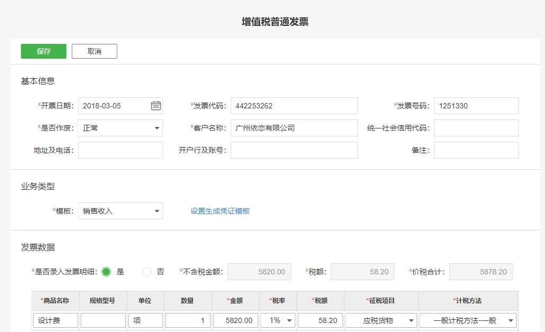Click the 备注 remarks input field
The image size is (545, 332).
point(476,150)
